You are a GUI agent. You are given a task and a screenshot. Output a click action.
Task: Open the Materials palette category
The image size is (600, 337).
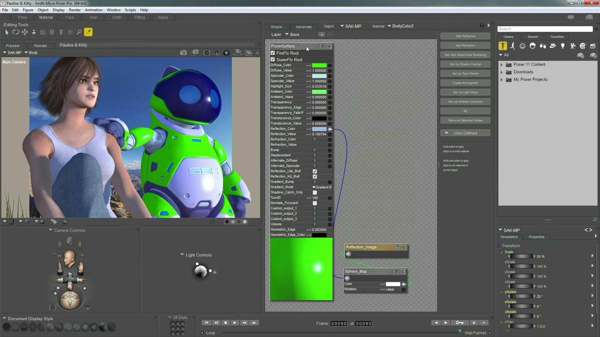click(x=583, y=46)
